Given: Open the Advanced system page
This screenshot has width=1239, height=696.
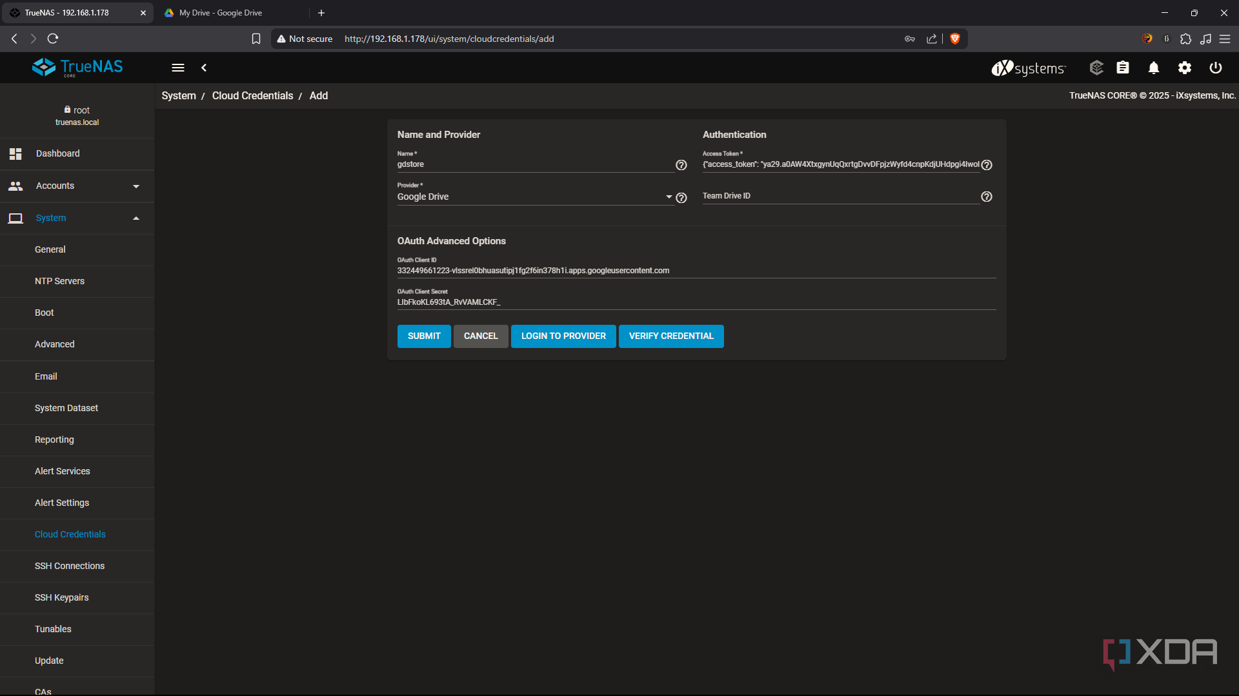Looking at the screenshot, I should (77, 344).
